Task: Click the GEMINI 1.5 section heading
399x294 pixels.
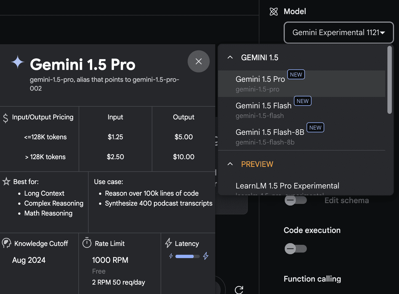Action: 260,57
